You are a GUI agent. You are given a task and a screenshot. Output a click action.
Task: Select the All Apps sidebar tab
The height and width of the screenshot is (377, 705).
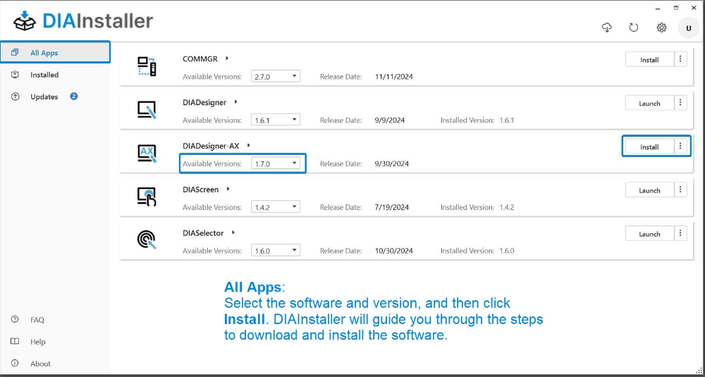(55, 52)
